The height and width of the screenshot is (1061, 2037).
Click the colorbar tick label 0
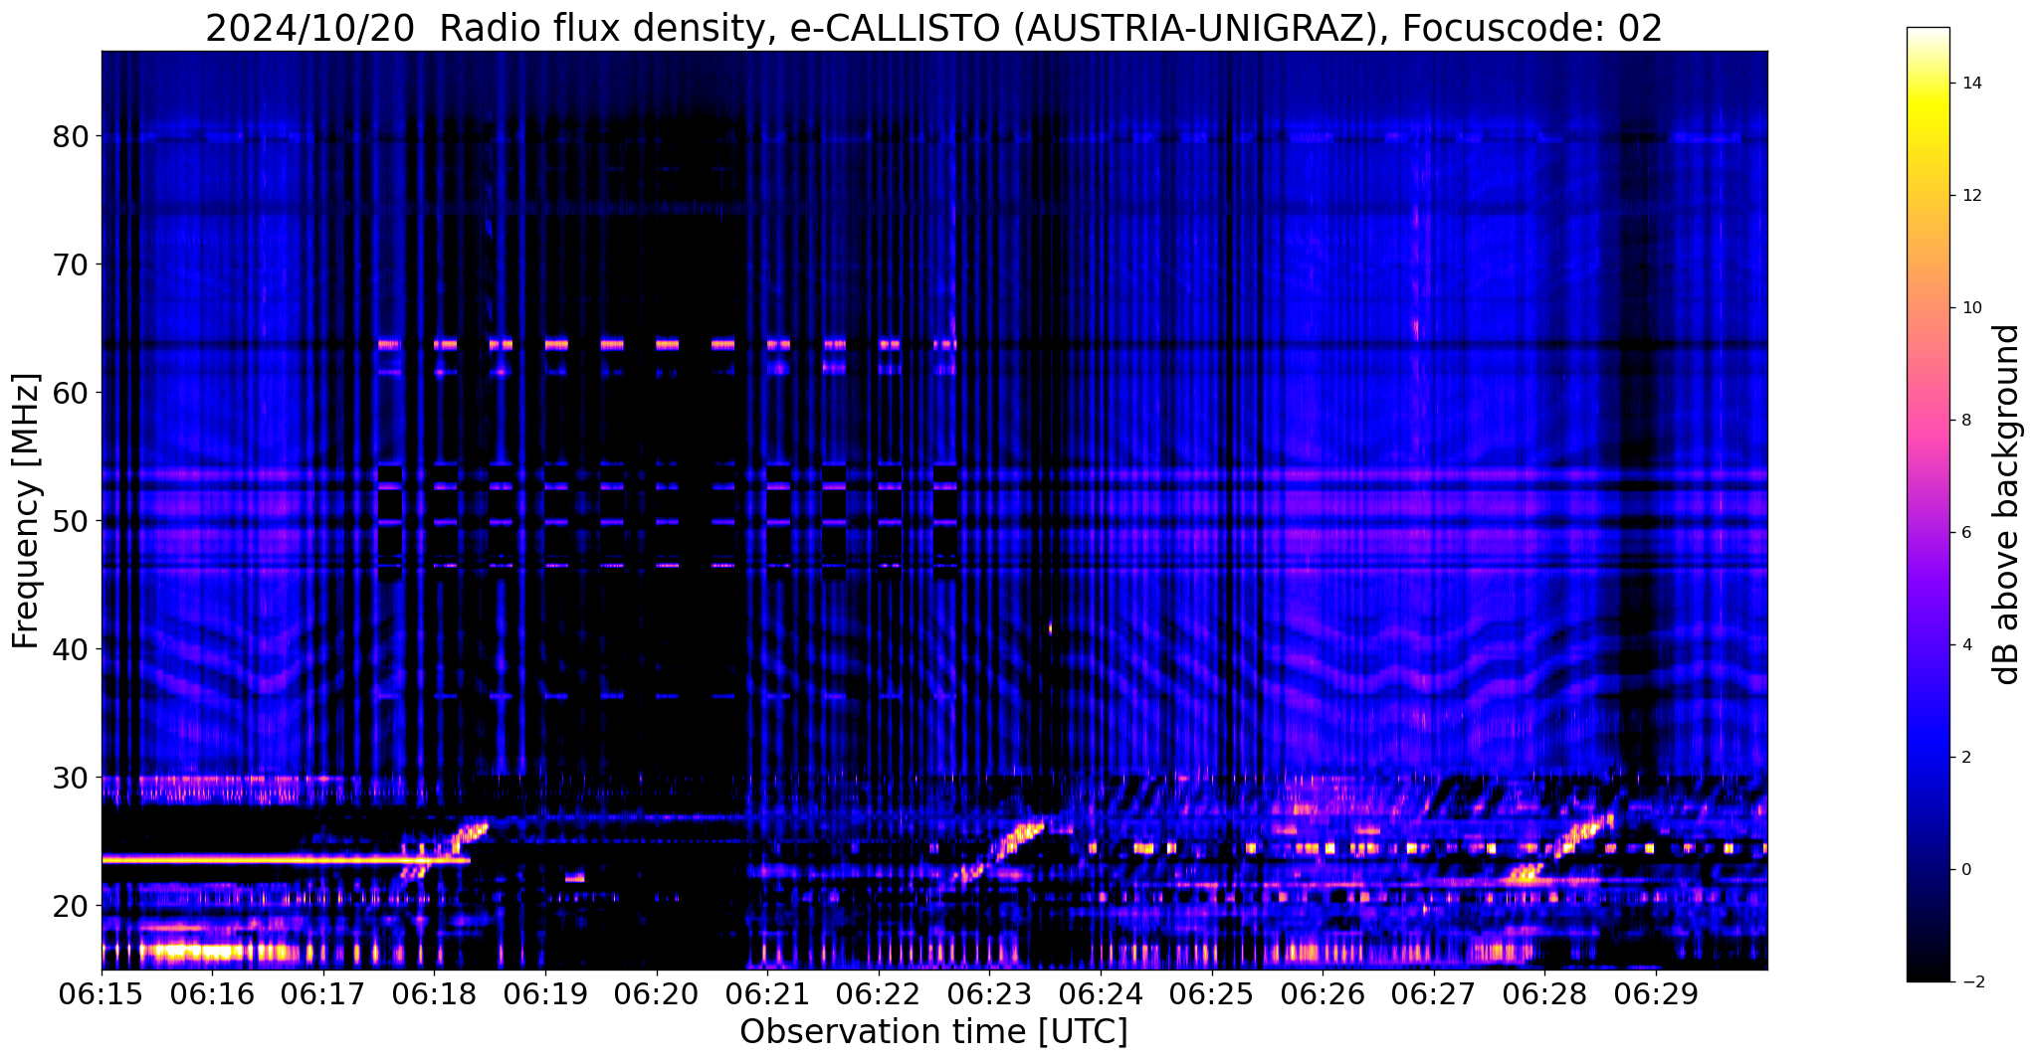tap(1965, 870)
